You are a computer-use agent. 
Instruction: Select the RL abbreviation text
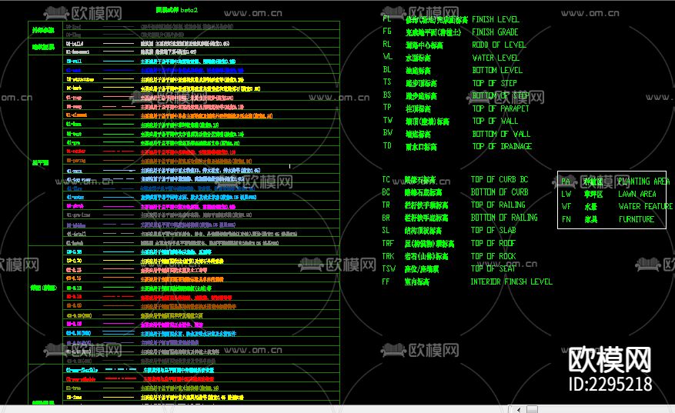386,45
